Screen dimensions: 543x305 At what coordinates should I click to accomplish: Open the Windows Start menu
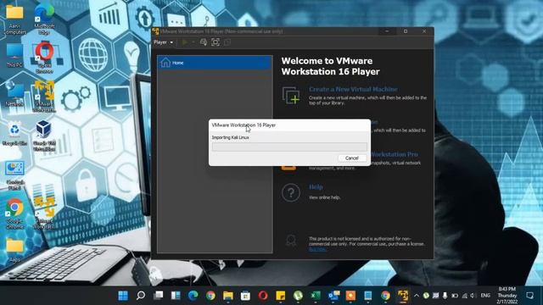(123, 296)
